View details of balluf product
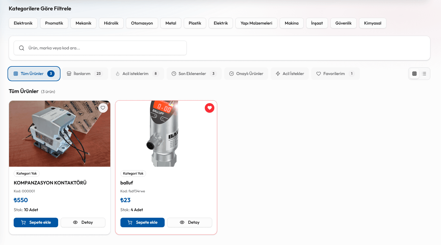Screen dimensions: 441x245 pos(190,222)
